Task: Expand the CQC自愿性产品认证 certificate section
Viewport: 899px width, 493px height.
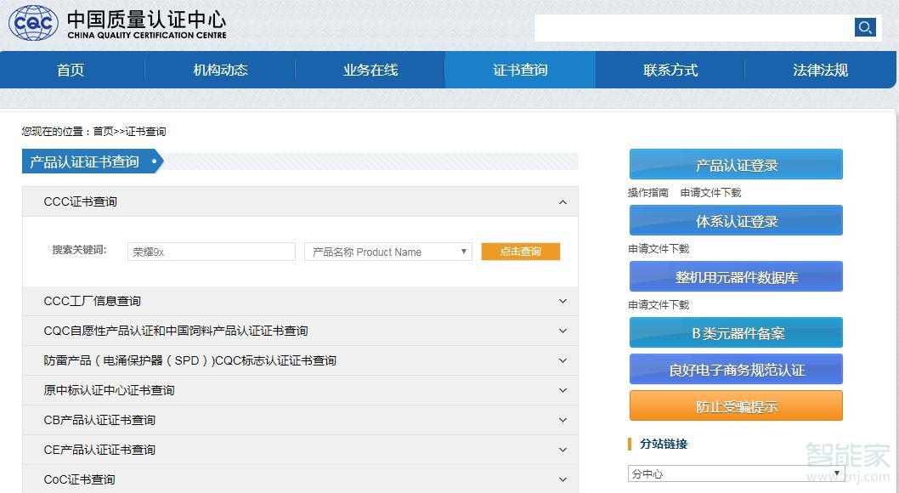Action: click(x=562, y=331)
